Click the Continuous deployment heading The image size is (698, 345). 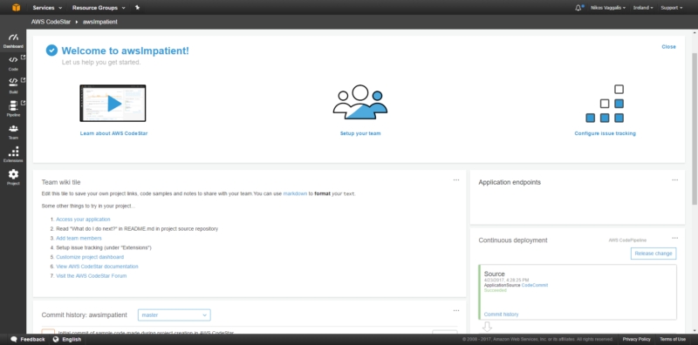513,240
